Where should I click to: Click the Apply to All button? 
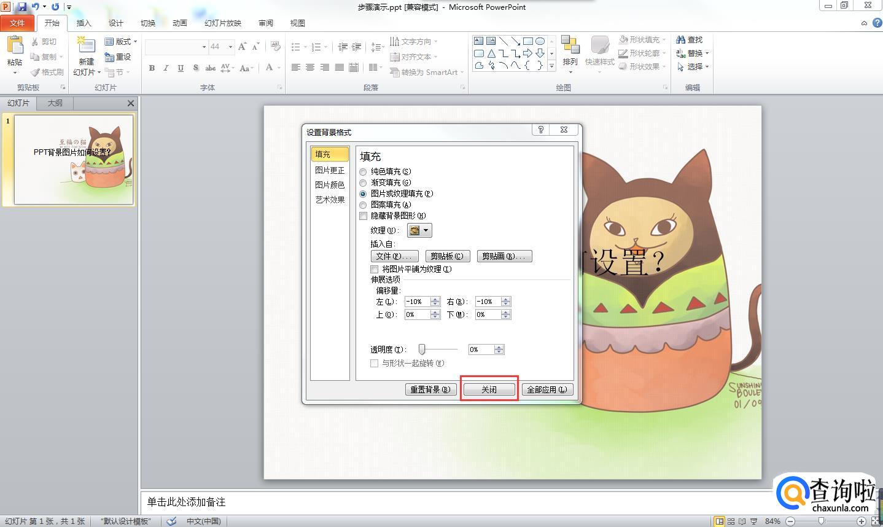point(547,389)
